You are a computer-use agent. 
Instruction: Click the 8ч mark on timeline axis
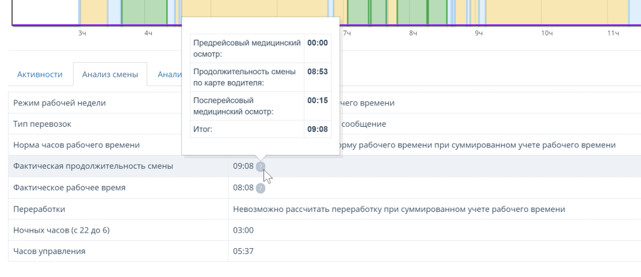(x=413, y=33)
